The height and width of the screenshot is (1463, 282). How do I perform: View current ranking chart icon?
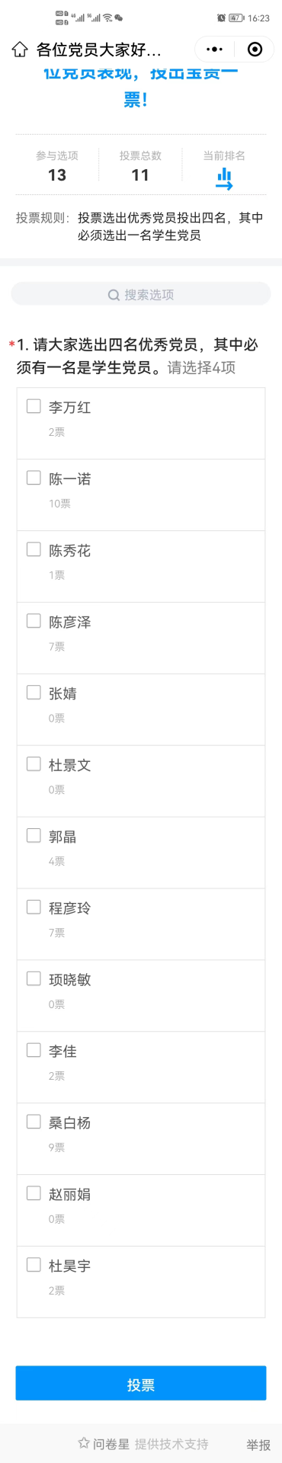coord(224,179)
